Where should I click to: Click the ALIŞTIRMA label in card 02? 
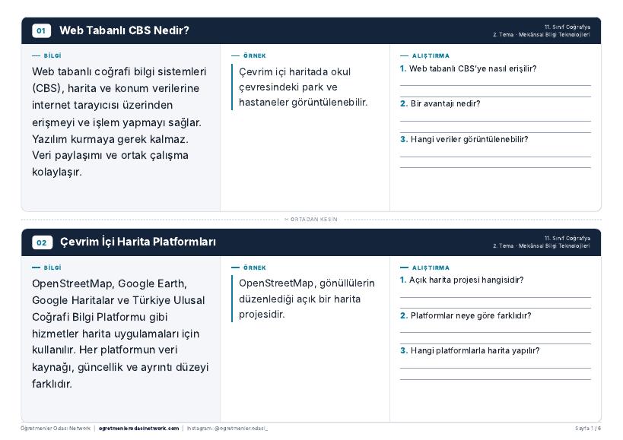click(x=431, y=267)
